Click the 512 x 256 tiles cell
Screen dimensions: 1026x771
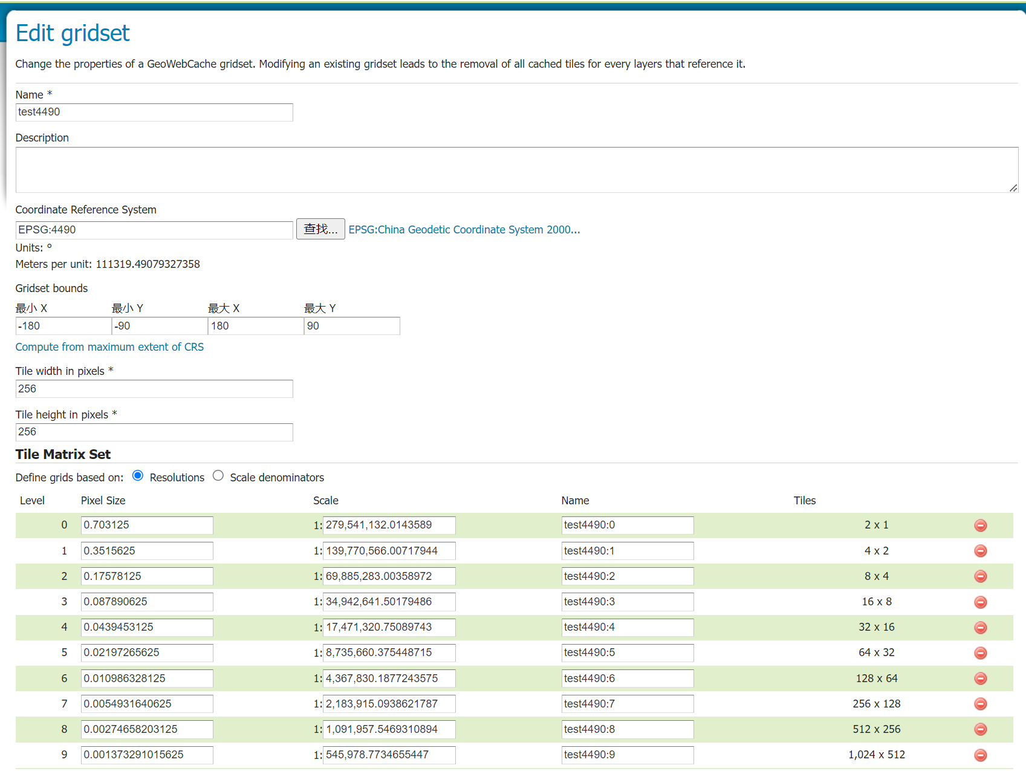click(877, 729)
